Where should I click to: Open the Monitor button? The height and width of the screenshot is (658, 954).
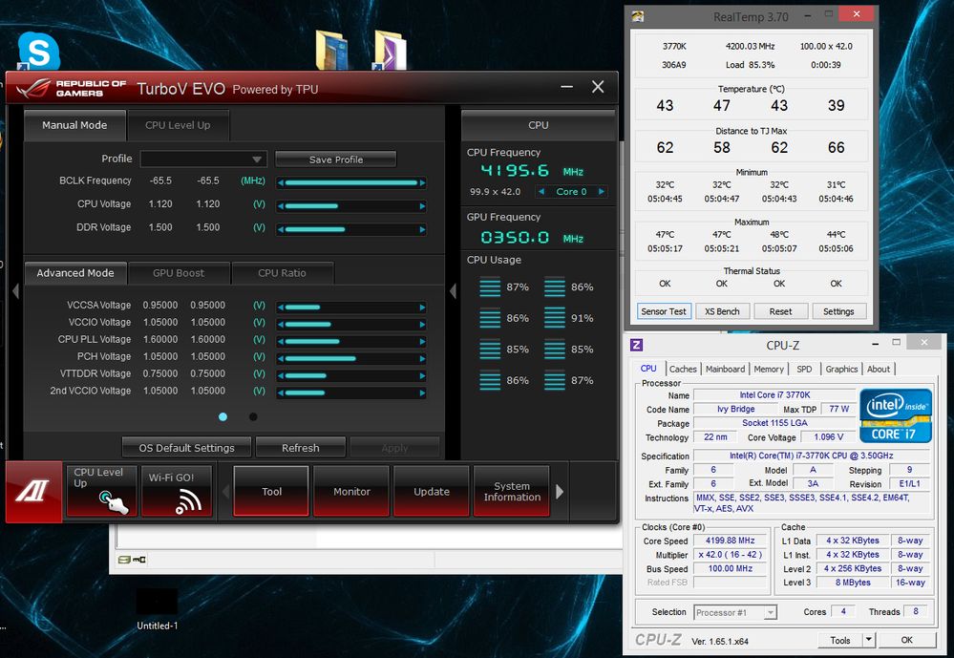pos(351,491)
